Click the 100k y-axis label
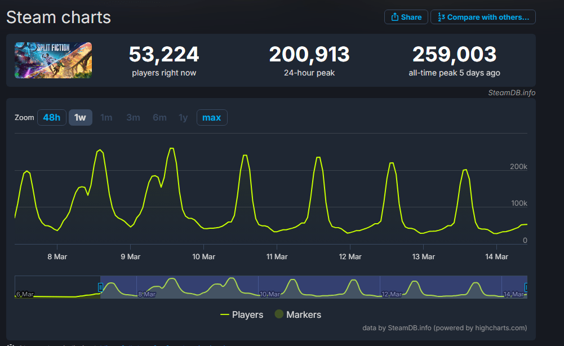Image resolution: width=564 pixels, height=346 pixels. [x=519, y=203]
